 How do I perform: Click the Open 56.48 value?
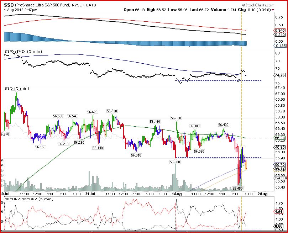tap(134, 10)
